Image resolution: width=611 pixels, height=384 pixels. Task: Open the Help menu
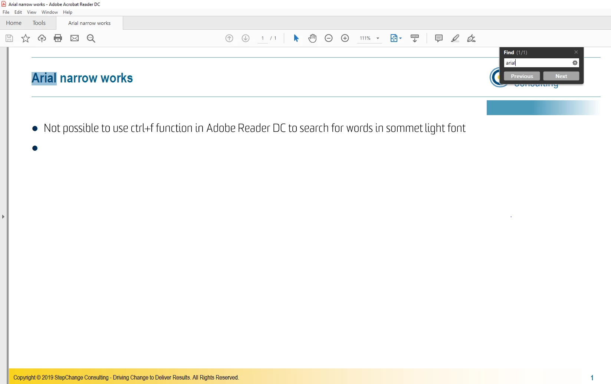tap(68, 12)
